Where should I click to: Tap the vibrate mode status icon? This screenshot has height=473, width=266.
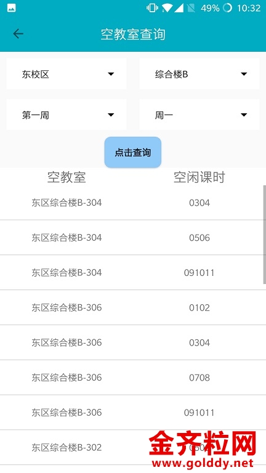[152, 8]
